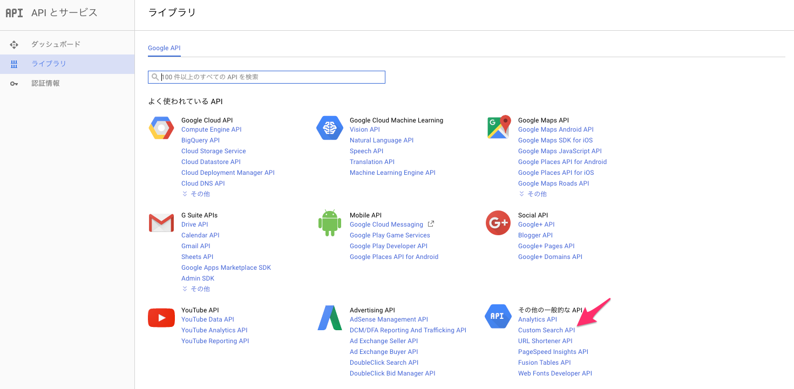Open Natural Language API link
Image resolution: width=794 pixels, height=389 pixels.
382,140
